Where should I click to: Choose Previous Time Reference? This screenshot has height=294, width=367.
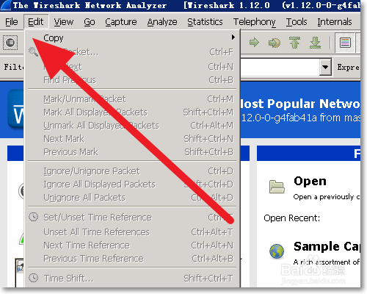[132, 258]
